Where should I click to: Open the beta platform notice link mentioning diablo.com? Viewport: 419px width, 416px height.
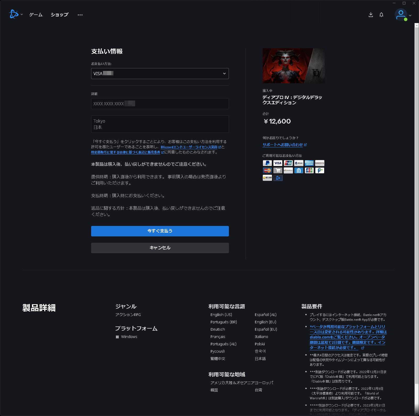click(348, 337)
